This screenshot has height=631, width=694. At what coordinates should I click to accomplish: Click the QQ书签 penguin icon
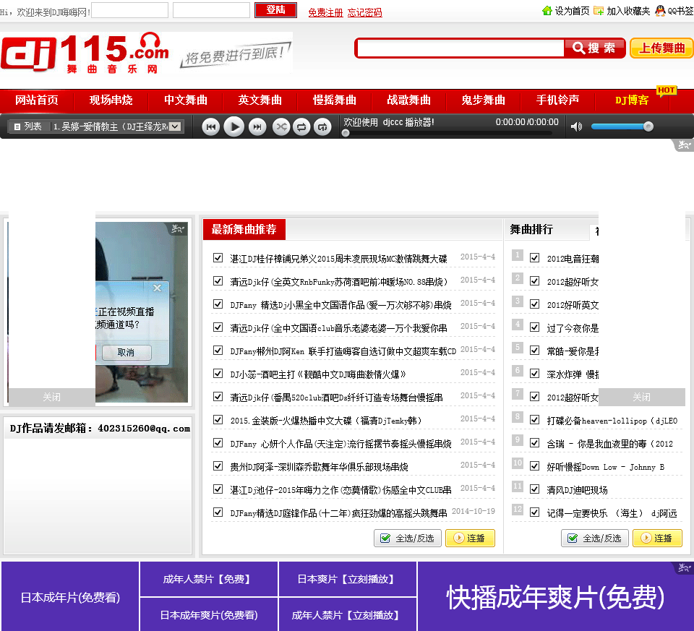point(660,11)
